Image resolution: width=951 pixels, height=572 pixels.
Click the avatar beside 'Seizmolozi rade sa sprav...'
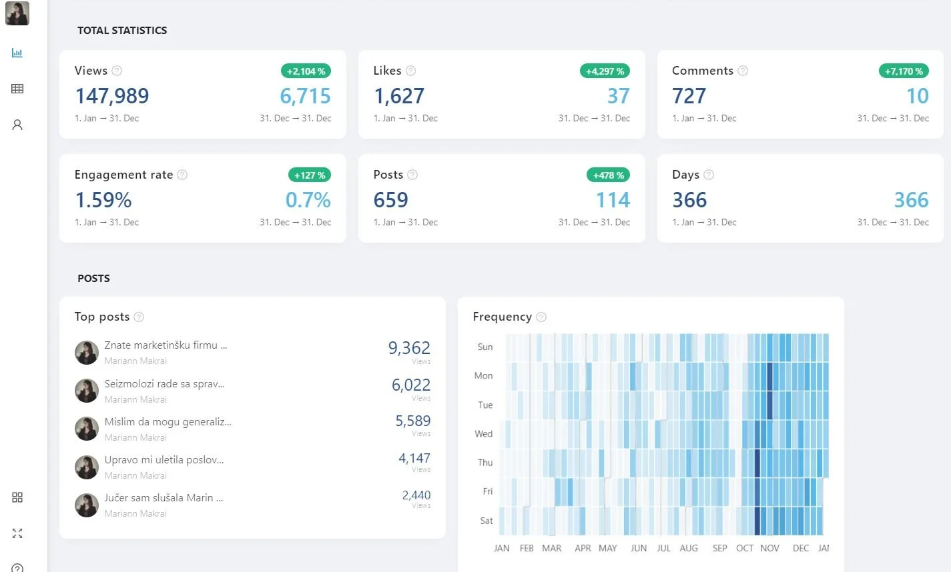click(87, 391)
